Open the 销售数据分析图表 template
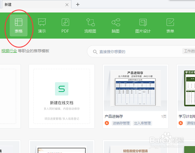This screenshot has height=153, width=195. coord(136,147)
